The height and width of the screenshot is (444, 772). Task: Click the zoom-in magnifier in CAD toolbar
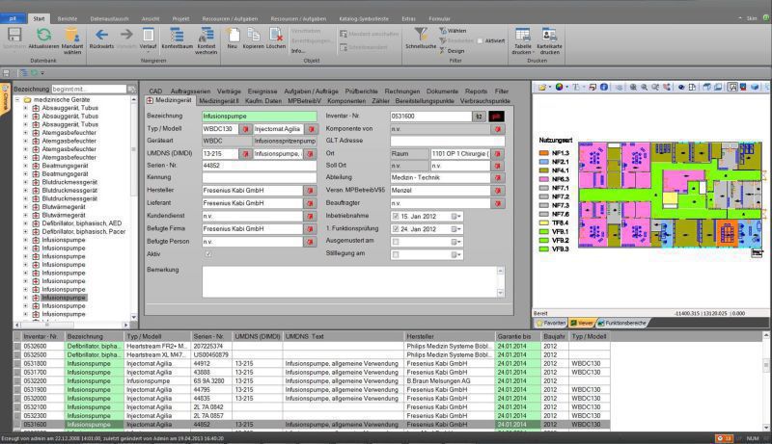point(633,87)
